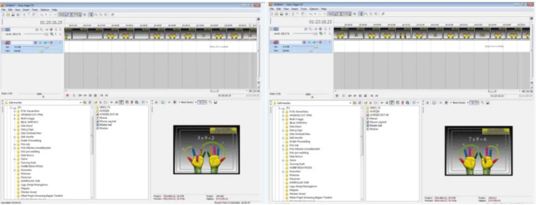Click What's This help icon in left window
536x205 pixels.
pos(112,15)
